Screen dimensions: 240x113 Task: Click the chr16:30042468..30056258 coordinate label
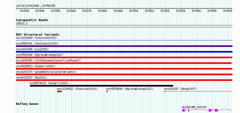click(36, 6)
